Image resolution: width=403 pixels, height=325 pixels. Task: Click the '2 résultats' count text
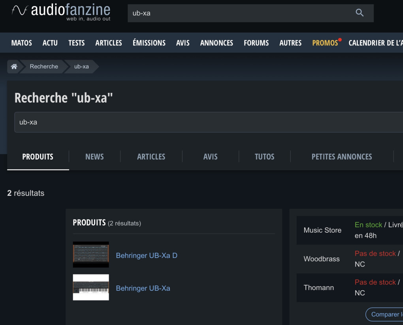click(x=26, y=193)
